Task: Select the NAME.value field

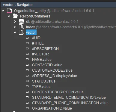Action: [42, 60]
